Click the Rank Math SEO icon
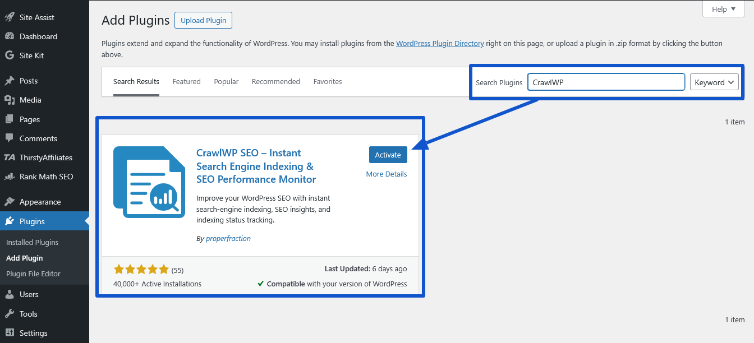The height and width of the screenshot is (343, 754). pos(10,177)
